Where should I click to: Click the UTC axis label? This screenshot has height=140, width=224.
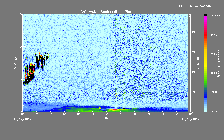(106, 118)
